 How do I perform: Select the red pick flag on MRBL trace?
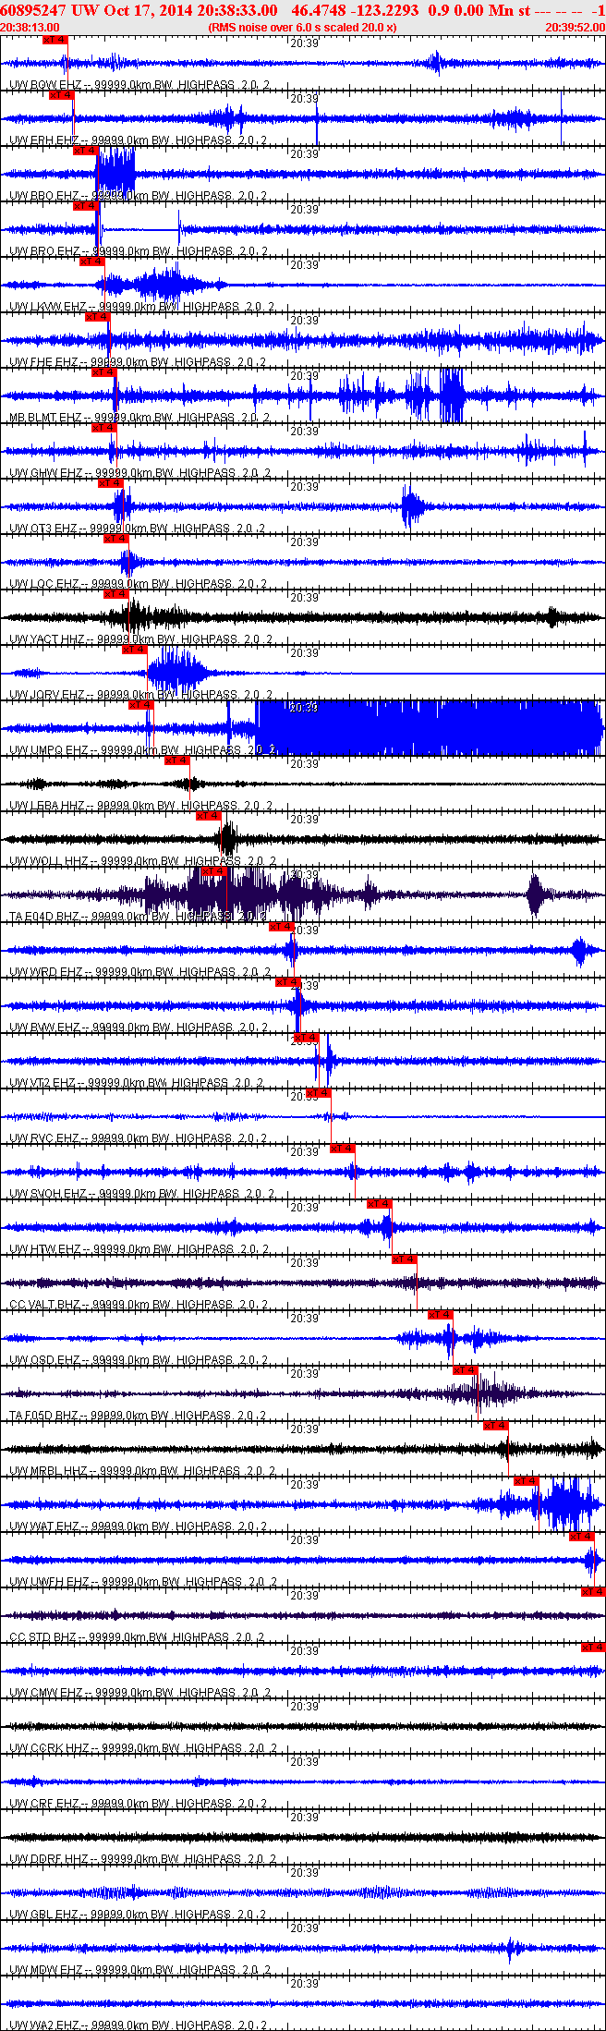click(496, 1426)
